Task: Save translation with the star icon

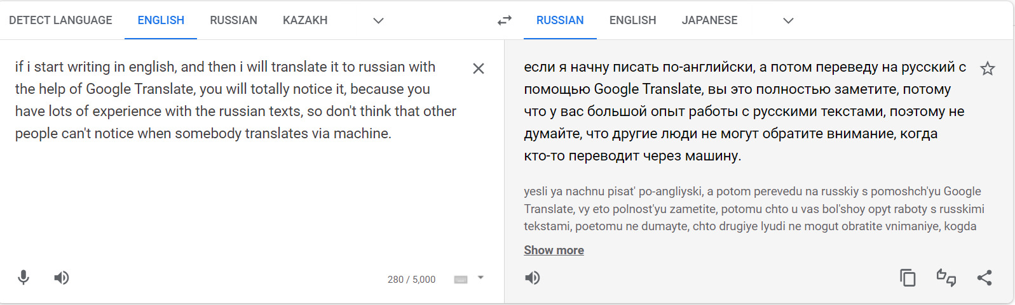Action: pos(987,68)
